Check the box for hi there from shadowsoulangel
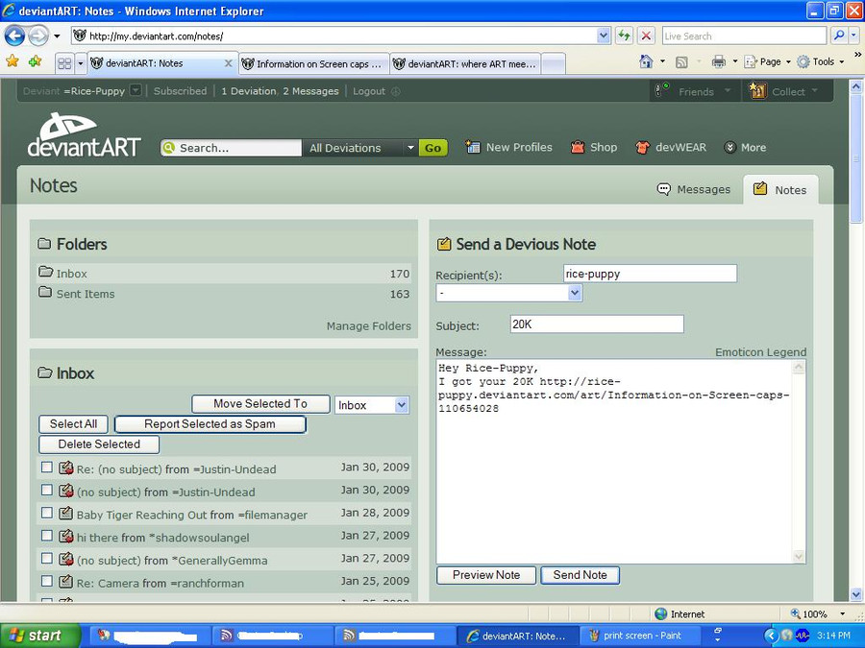This screenshot has height=648, width=865. [47, 536]
